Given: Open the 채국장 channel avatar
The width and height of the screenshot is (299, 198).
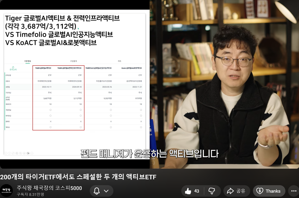Looking at the screenshot, I should pos(6,191).
